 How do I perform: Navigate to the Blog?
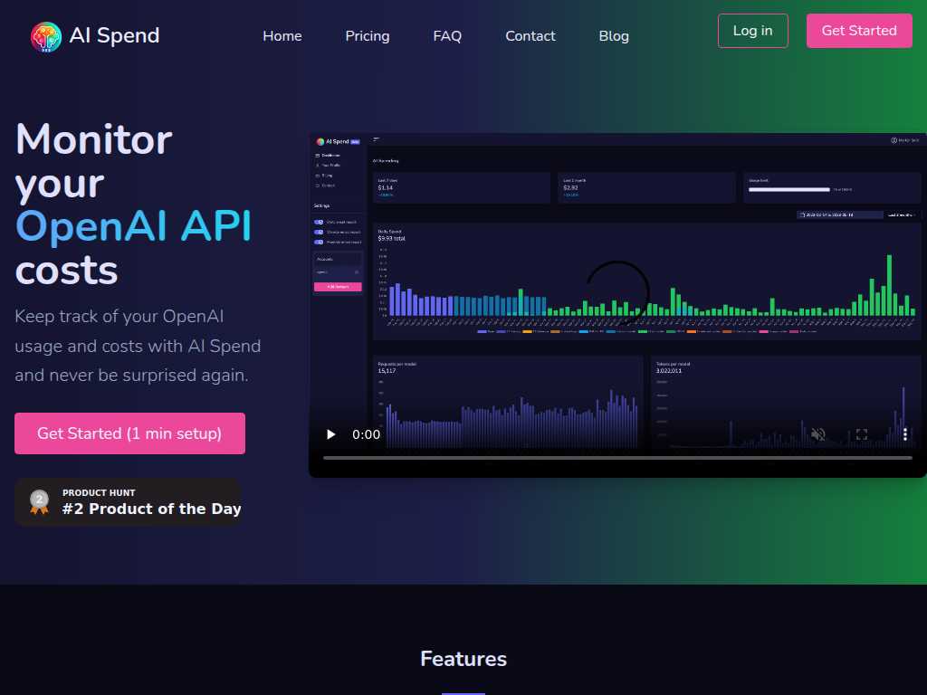point(614,36)
